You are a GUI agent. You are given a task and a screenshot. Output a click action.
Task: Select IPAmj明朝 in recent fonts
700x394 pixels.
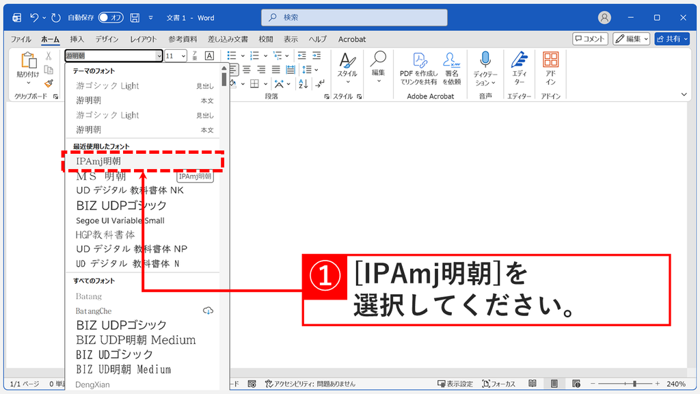(143, 161)
